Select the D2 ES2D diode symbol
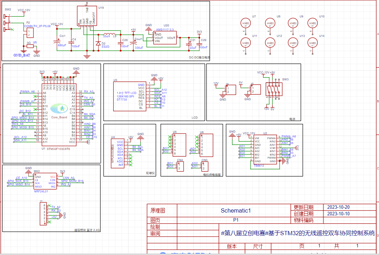 [98, 43]
